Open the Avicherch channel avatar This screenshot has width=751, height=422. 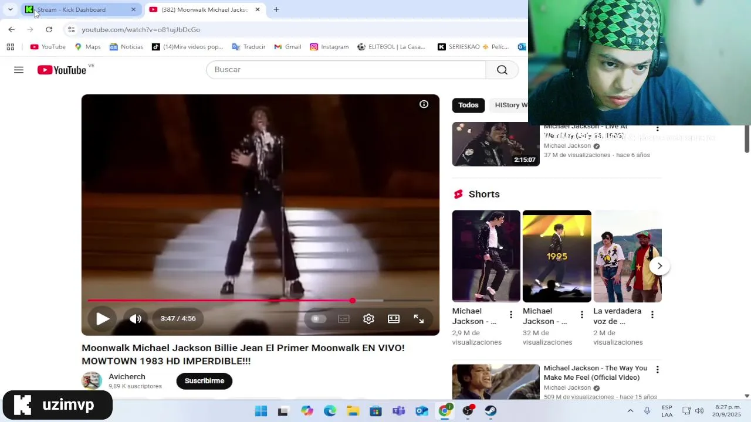click(x=92, y=381)
